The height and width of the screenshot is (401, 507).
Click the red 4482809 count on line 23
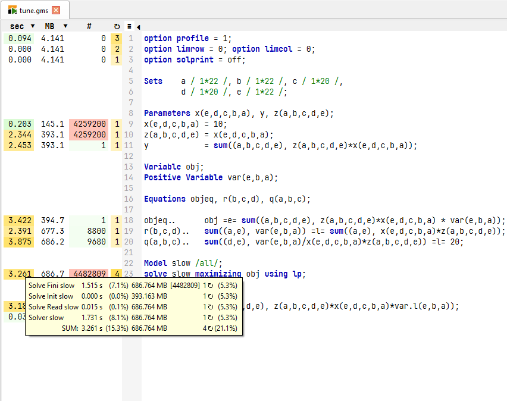pos(89,274)
